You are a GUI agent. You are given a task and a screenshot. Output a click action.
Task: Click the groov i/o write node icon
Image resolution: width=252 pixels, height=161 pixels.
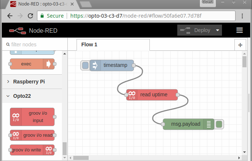[49, 150]
